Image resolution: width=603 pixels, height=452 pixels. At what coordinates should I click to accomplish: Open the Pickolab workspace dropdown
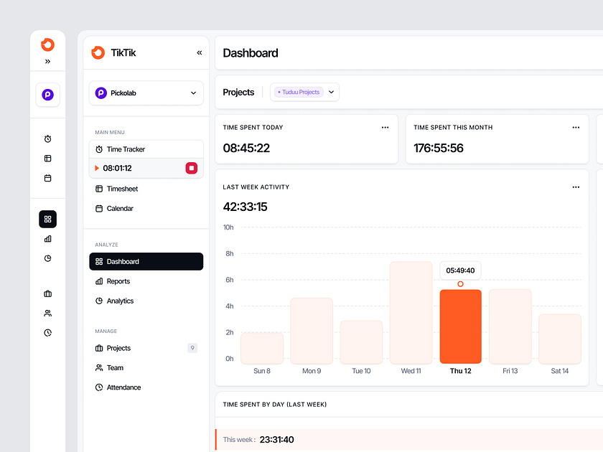click(x=192, y=93)
